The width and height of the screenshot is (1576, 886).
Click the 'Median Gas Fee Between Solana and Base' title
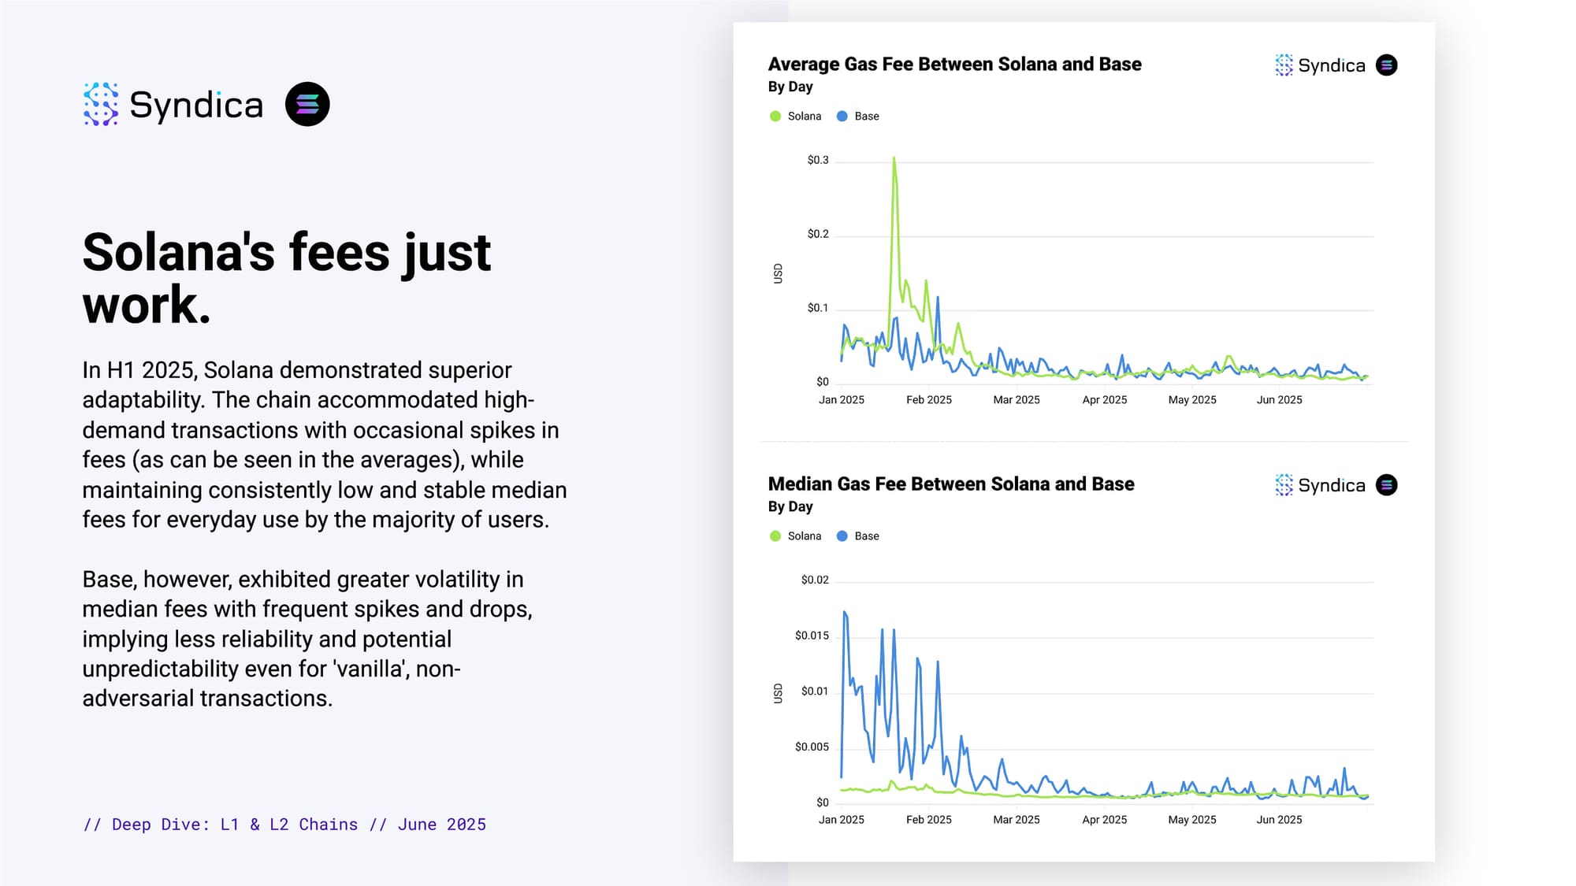tap(950, 484)
